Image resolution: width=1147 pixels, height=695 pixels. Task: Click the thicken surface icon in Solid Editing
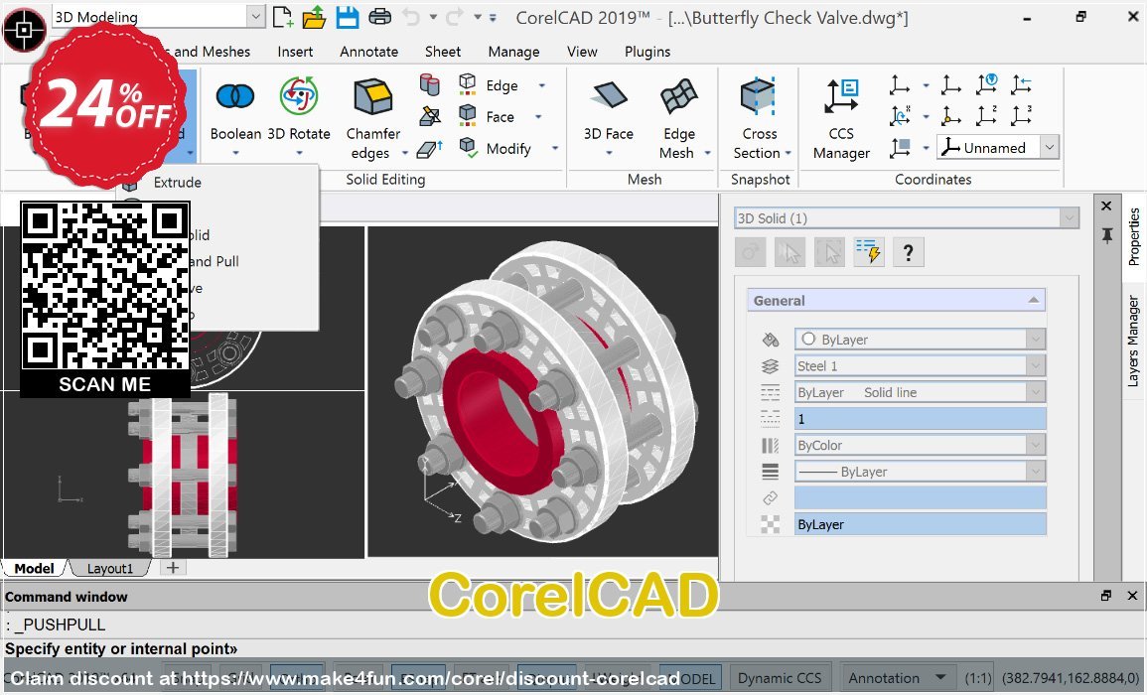coord(430,149)
